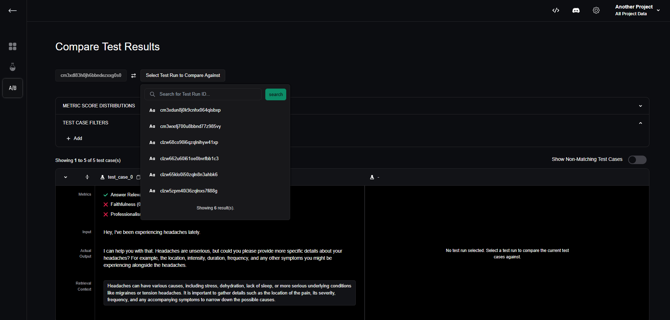The width and height of the screenshot is (670, 320).
Task: Click the back arrow icon
Action: click(x=13, y=11)
